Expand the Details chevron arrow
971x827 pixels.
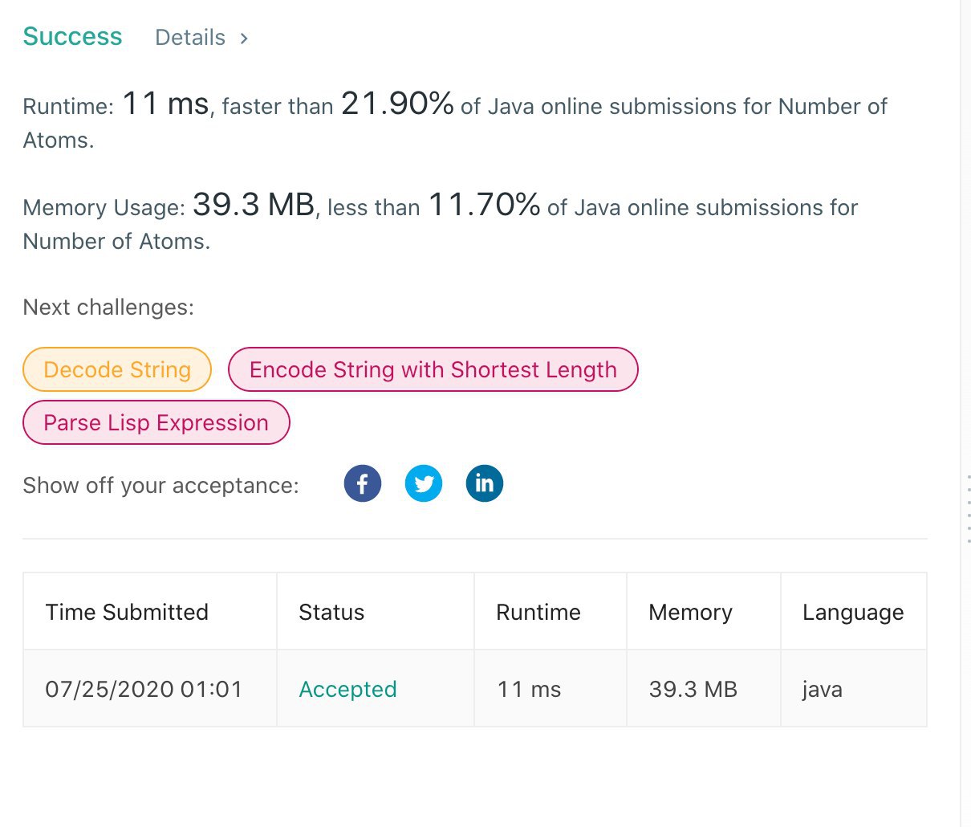pyautogui.click(x=244, y=38)
